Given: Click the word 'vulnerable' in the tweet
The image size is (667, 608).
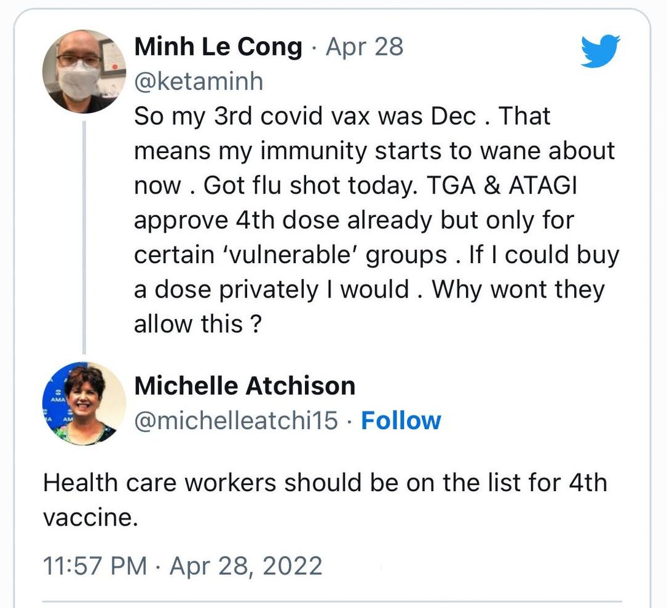Looking at the screenshot, I should [x=290, y=255].
